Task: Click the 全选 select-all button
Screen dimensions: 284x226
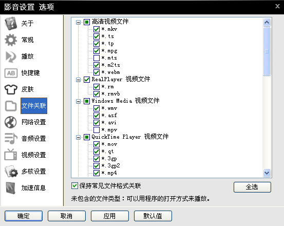Action: (x=252, y=187)
